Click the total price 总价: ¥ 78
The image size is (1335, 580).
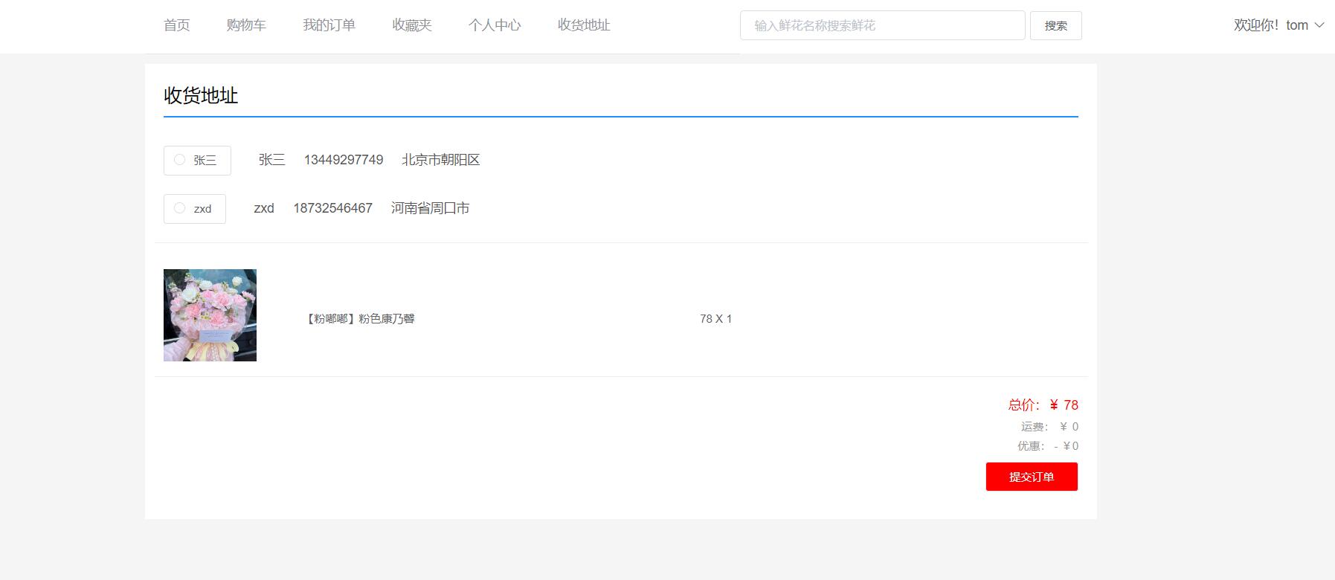pyautogui.click(x=1043, y=405)
